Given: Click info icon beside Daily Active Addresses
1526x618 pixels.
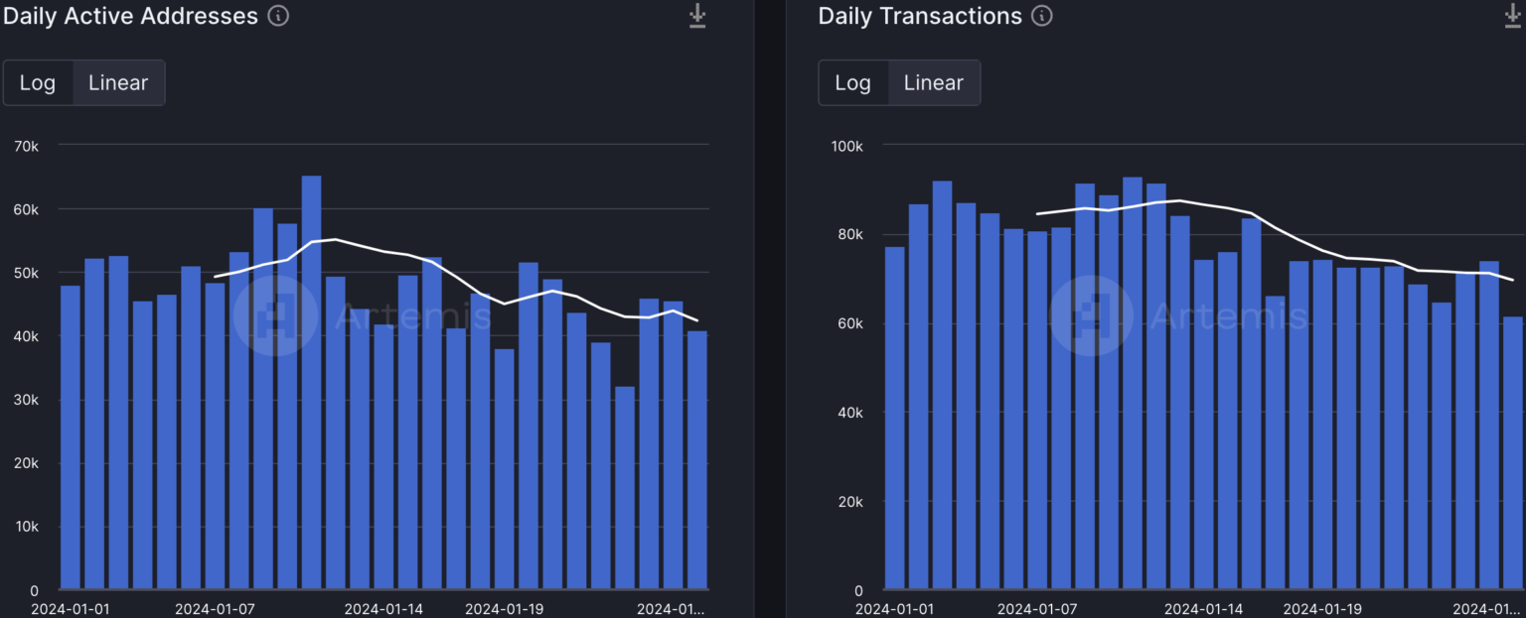Looking at the screenshot, I should tap(279, 16).
